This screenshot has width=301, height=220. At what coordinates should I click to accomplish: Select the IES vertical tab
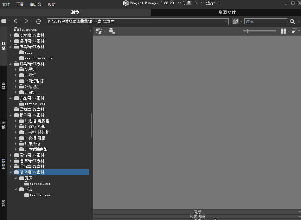[4, 203]
